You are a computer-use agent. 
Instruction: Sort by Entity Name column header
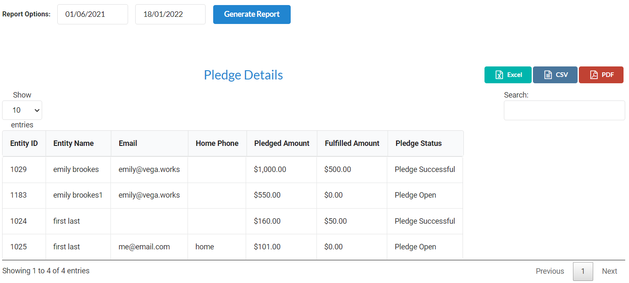pyautogui.click(x=78, y=143)
